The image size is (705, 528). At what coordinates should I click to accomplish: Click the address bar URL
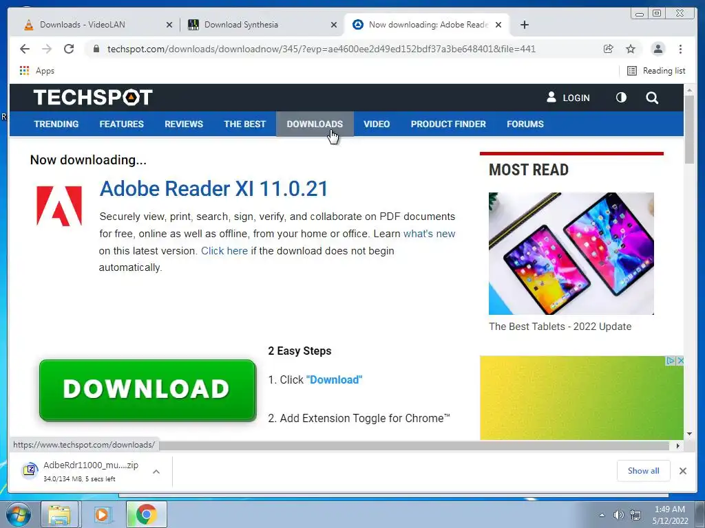coord(321,49)
